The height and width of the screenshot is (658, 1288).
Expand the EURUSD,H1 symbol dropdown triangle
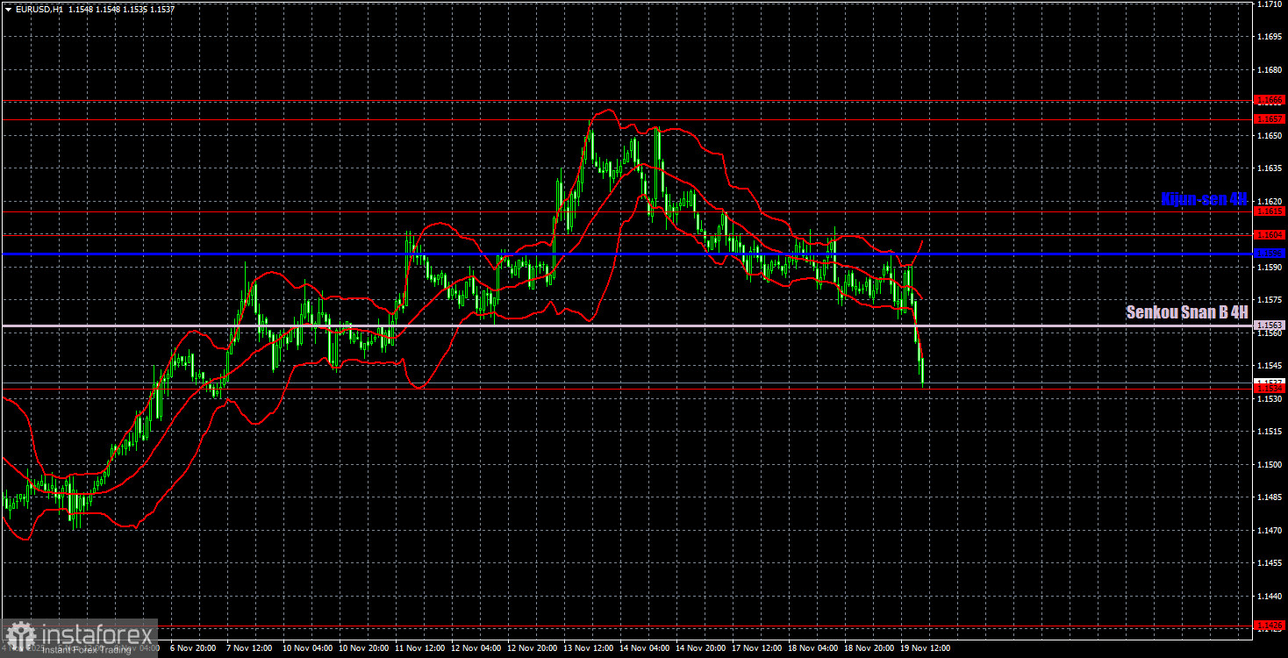(9, 9)
